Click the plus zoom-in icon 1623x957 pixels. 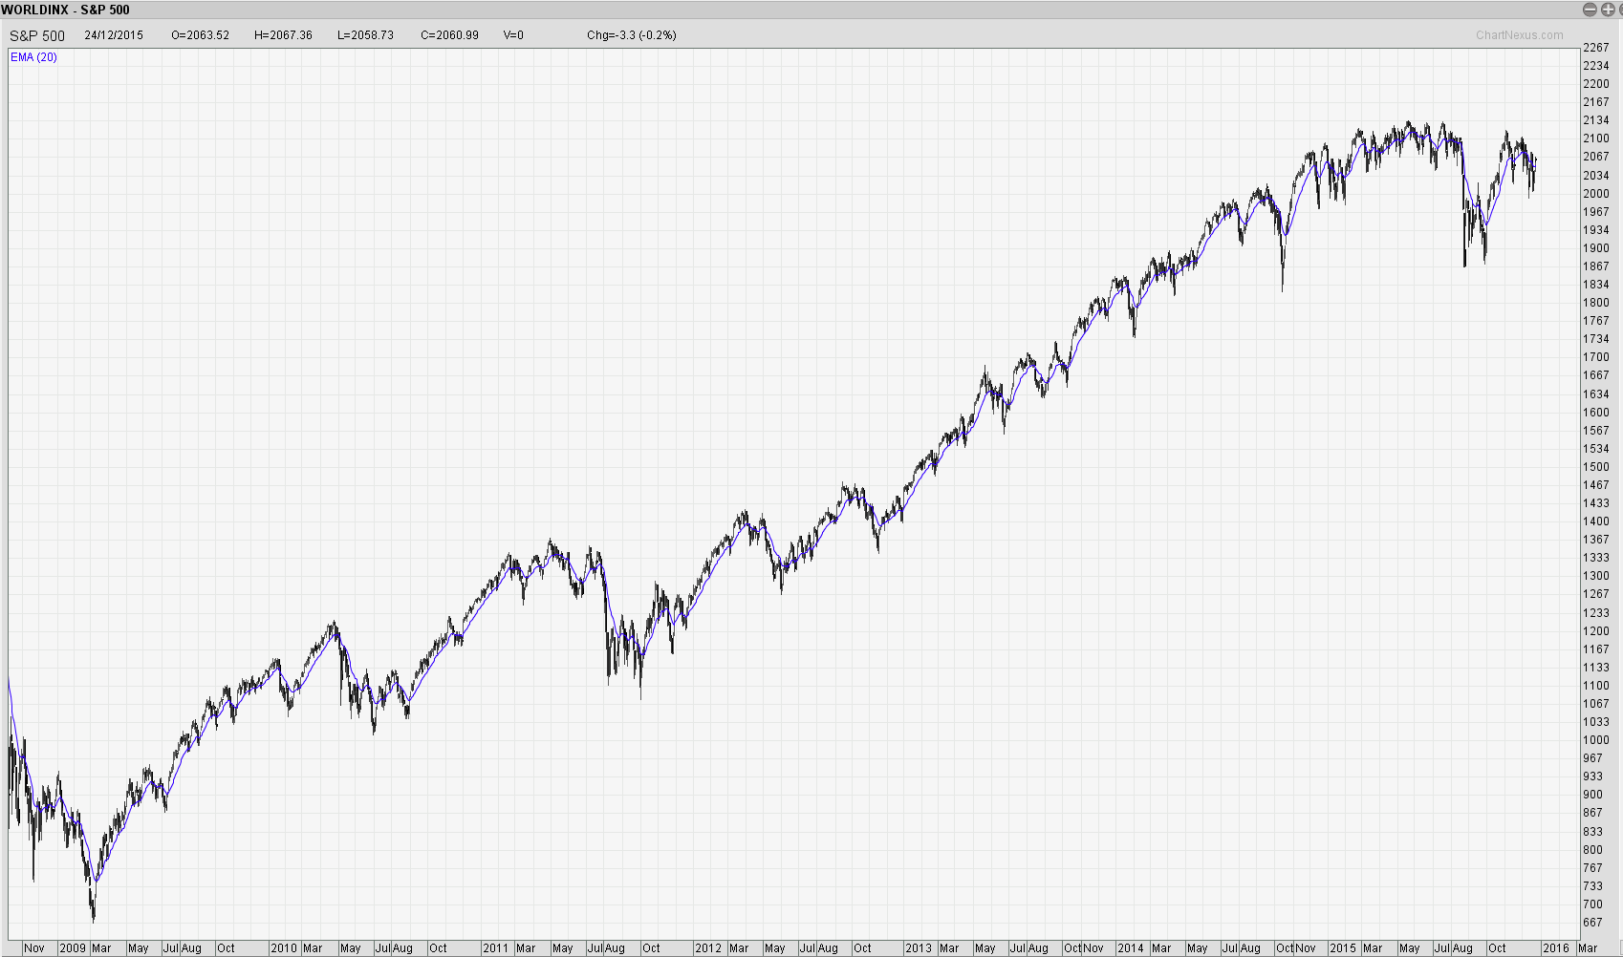[x=1608, y=10]
